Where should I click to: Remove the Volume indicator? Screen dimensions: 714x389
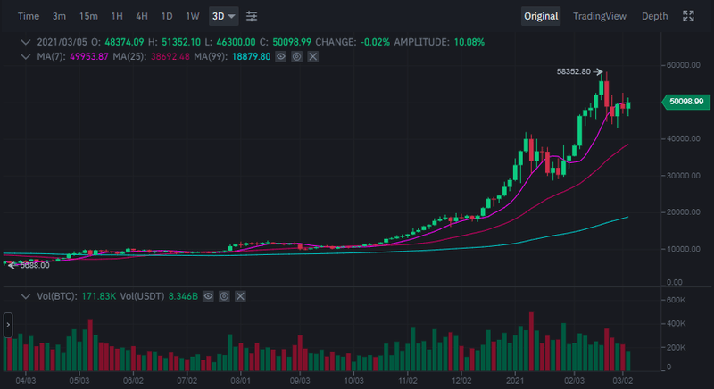coord(239,294)
